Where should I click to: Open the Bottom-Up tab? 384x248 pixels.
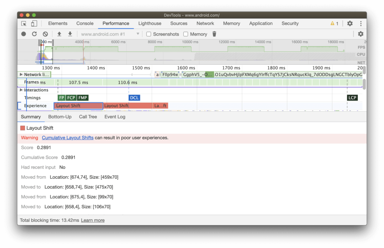point(60,117)
